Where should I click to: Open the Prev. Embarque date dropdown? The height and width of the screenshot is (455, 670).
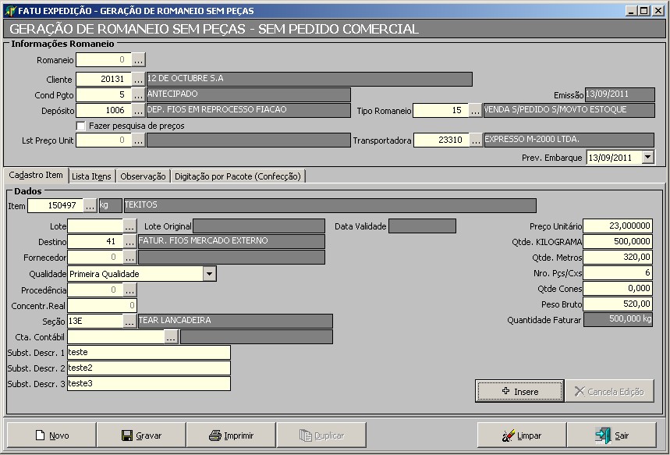pos(647,157)
